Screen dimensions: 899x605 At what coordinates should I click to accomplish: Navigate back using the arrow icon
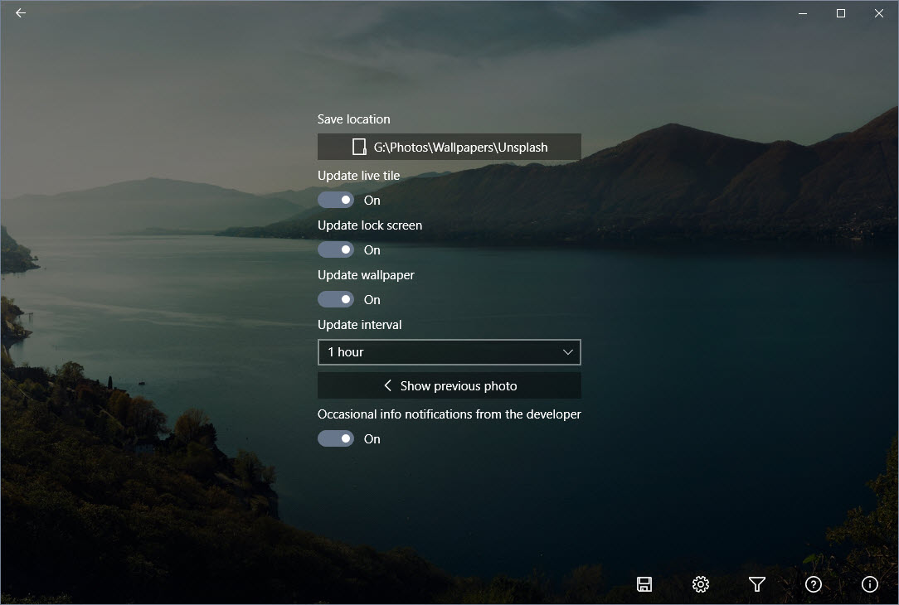[x=20, y=13]
